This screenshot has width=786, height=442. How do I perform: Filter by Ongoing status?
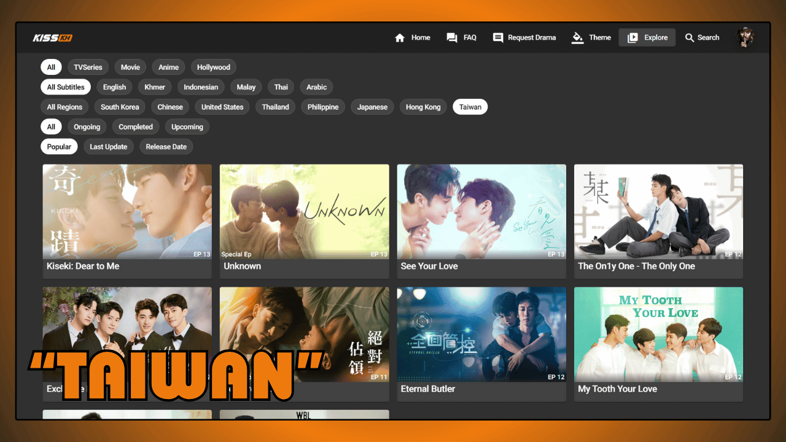(x=87, y=127)
